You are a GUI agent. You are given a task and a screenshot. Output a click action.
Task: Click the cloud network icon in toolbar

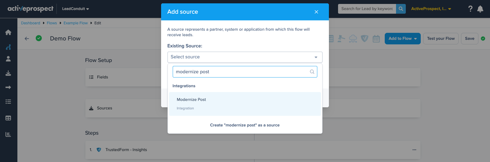(353, 39)
